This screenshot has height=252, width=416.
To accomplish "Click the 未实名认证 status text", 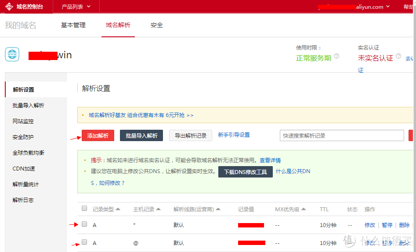I will pyautogui.click(x=376, y=58).
